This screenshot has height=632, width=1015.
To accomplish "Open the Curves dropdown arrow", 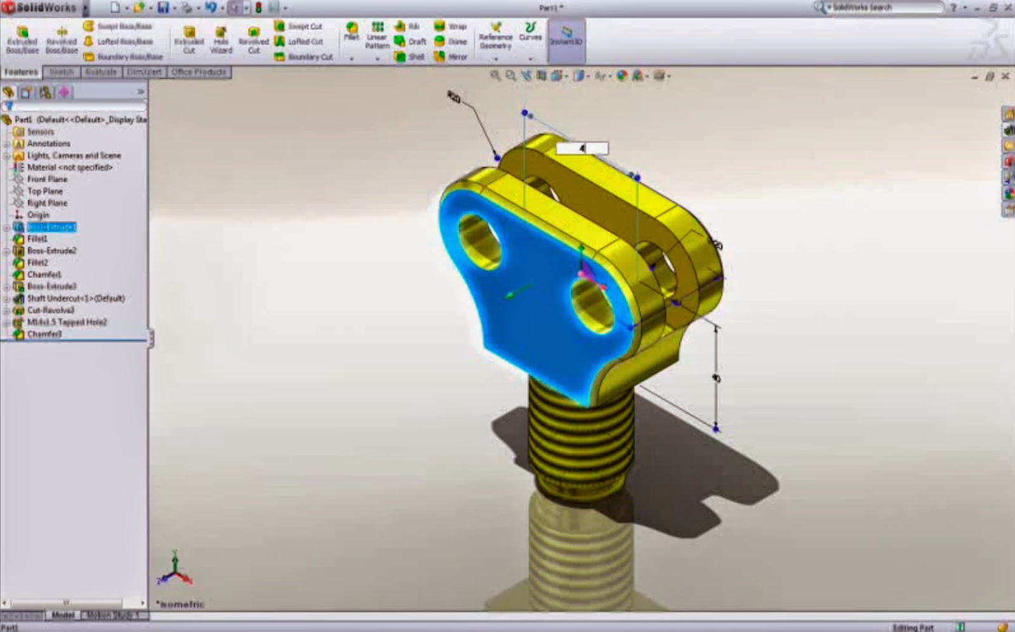I will coord(531,59).
